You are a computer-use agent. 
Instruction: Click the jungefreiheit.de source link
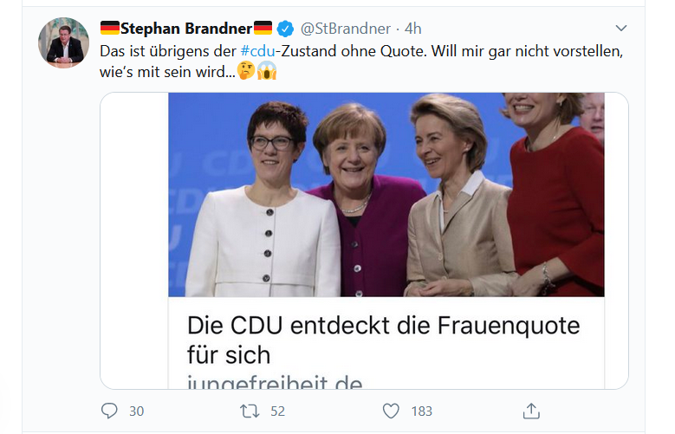click(275, 381)
